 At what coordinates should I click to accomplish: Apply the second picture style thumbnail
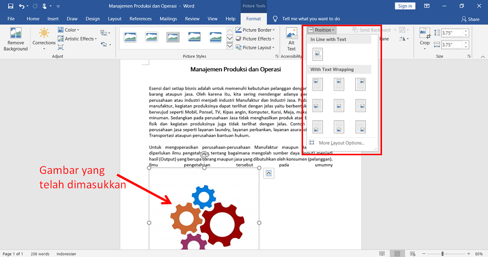(x=152, y=37)
